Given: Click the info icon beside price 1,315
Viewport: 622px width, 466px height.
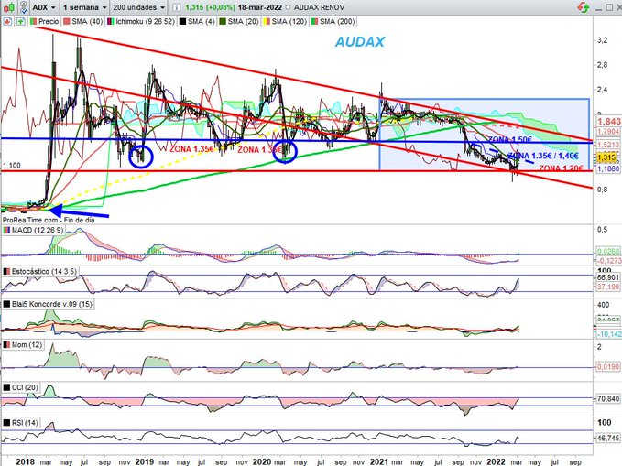Looking at the screenshot, I should pos(177,7).
